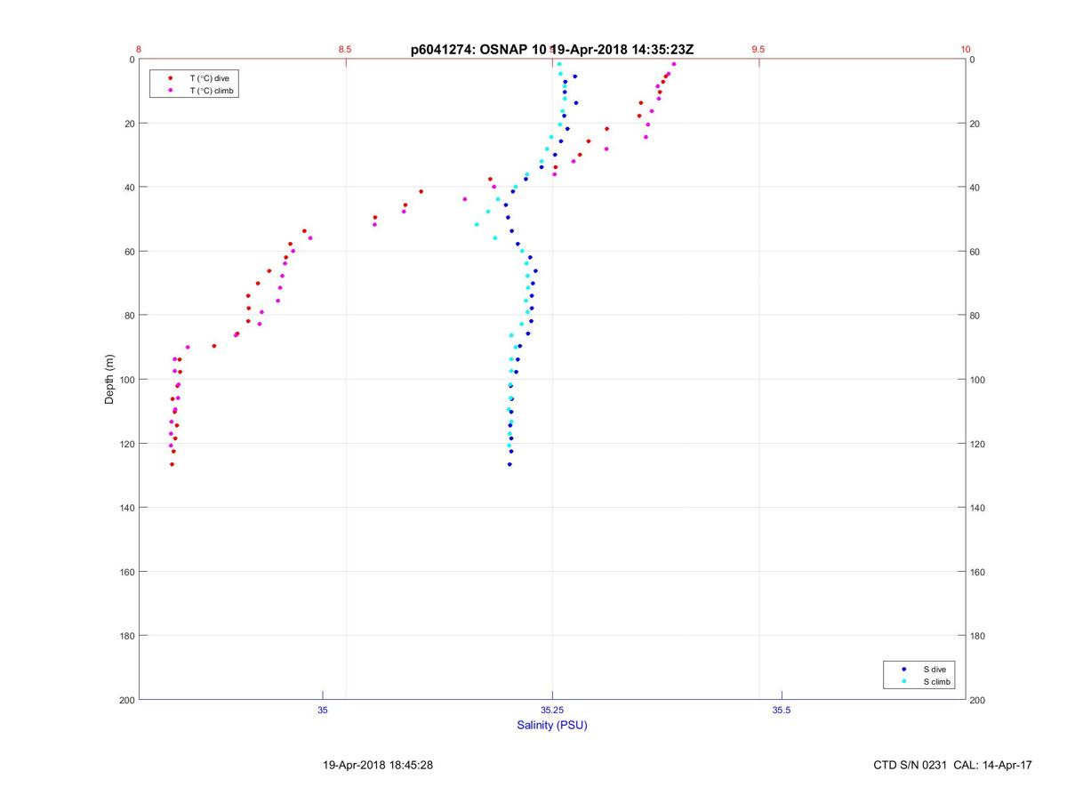Select the timestamp 19-Apr-2018 18:45:28
1067x787 pixels.
tap(378, 765)
